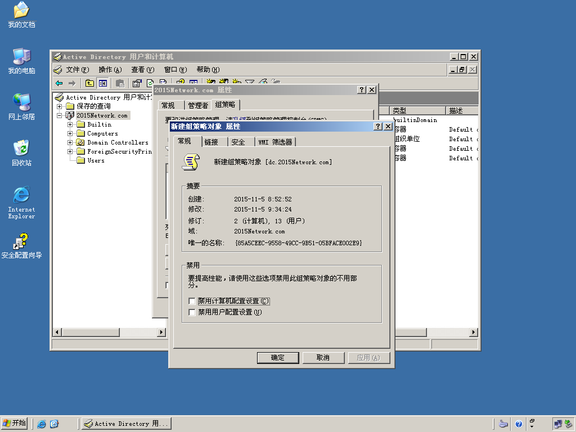Expand the Builtin tree node

[x=70, y=124]
